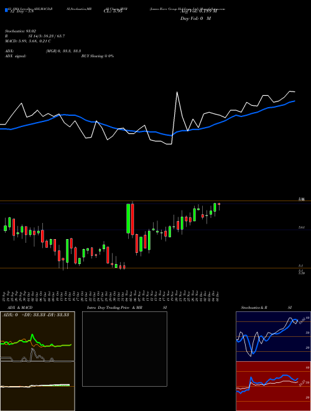The height and width of the screenshot is (411, 311).
Task: Click the 'Stochastics & R' panel title
Action: coord(254,308)
